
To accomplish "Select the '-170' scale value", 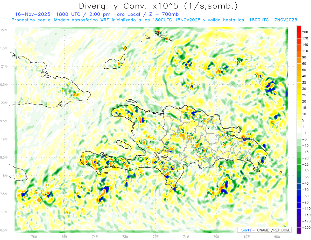I will tap(306, 221).
